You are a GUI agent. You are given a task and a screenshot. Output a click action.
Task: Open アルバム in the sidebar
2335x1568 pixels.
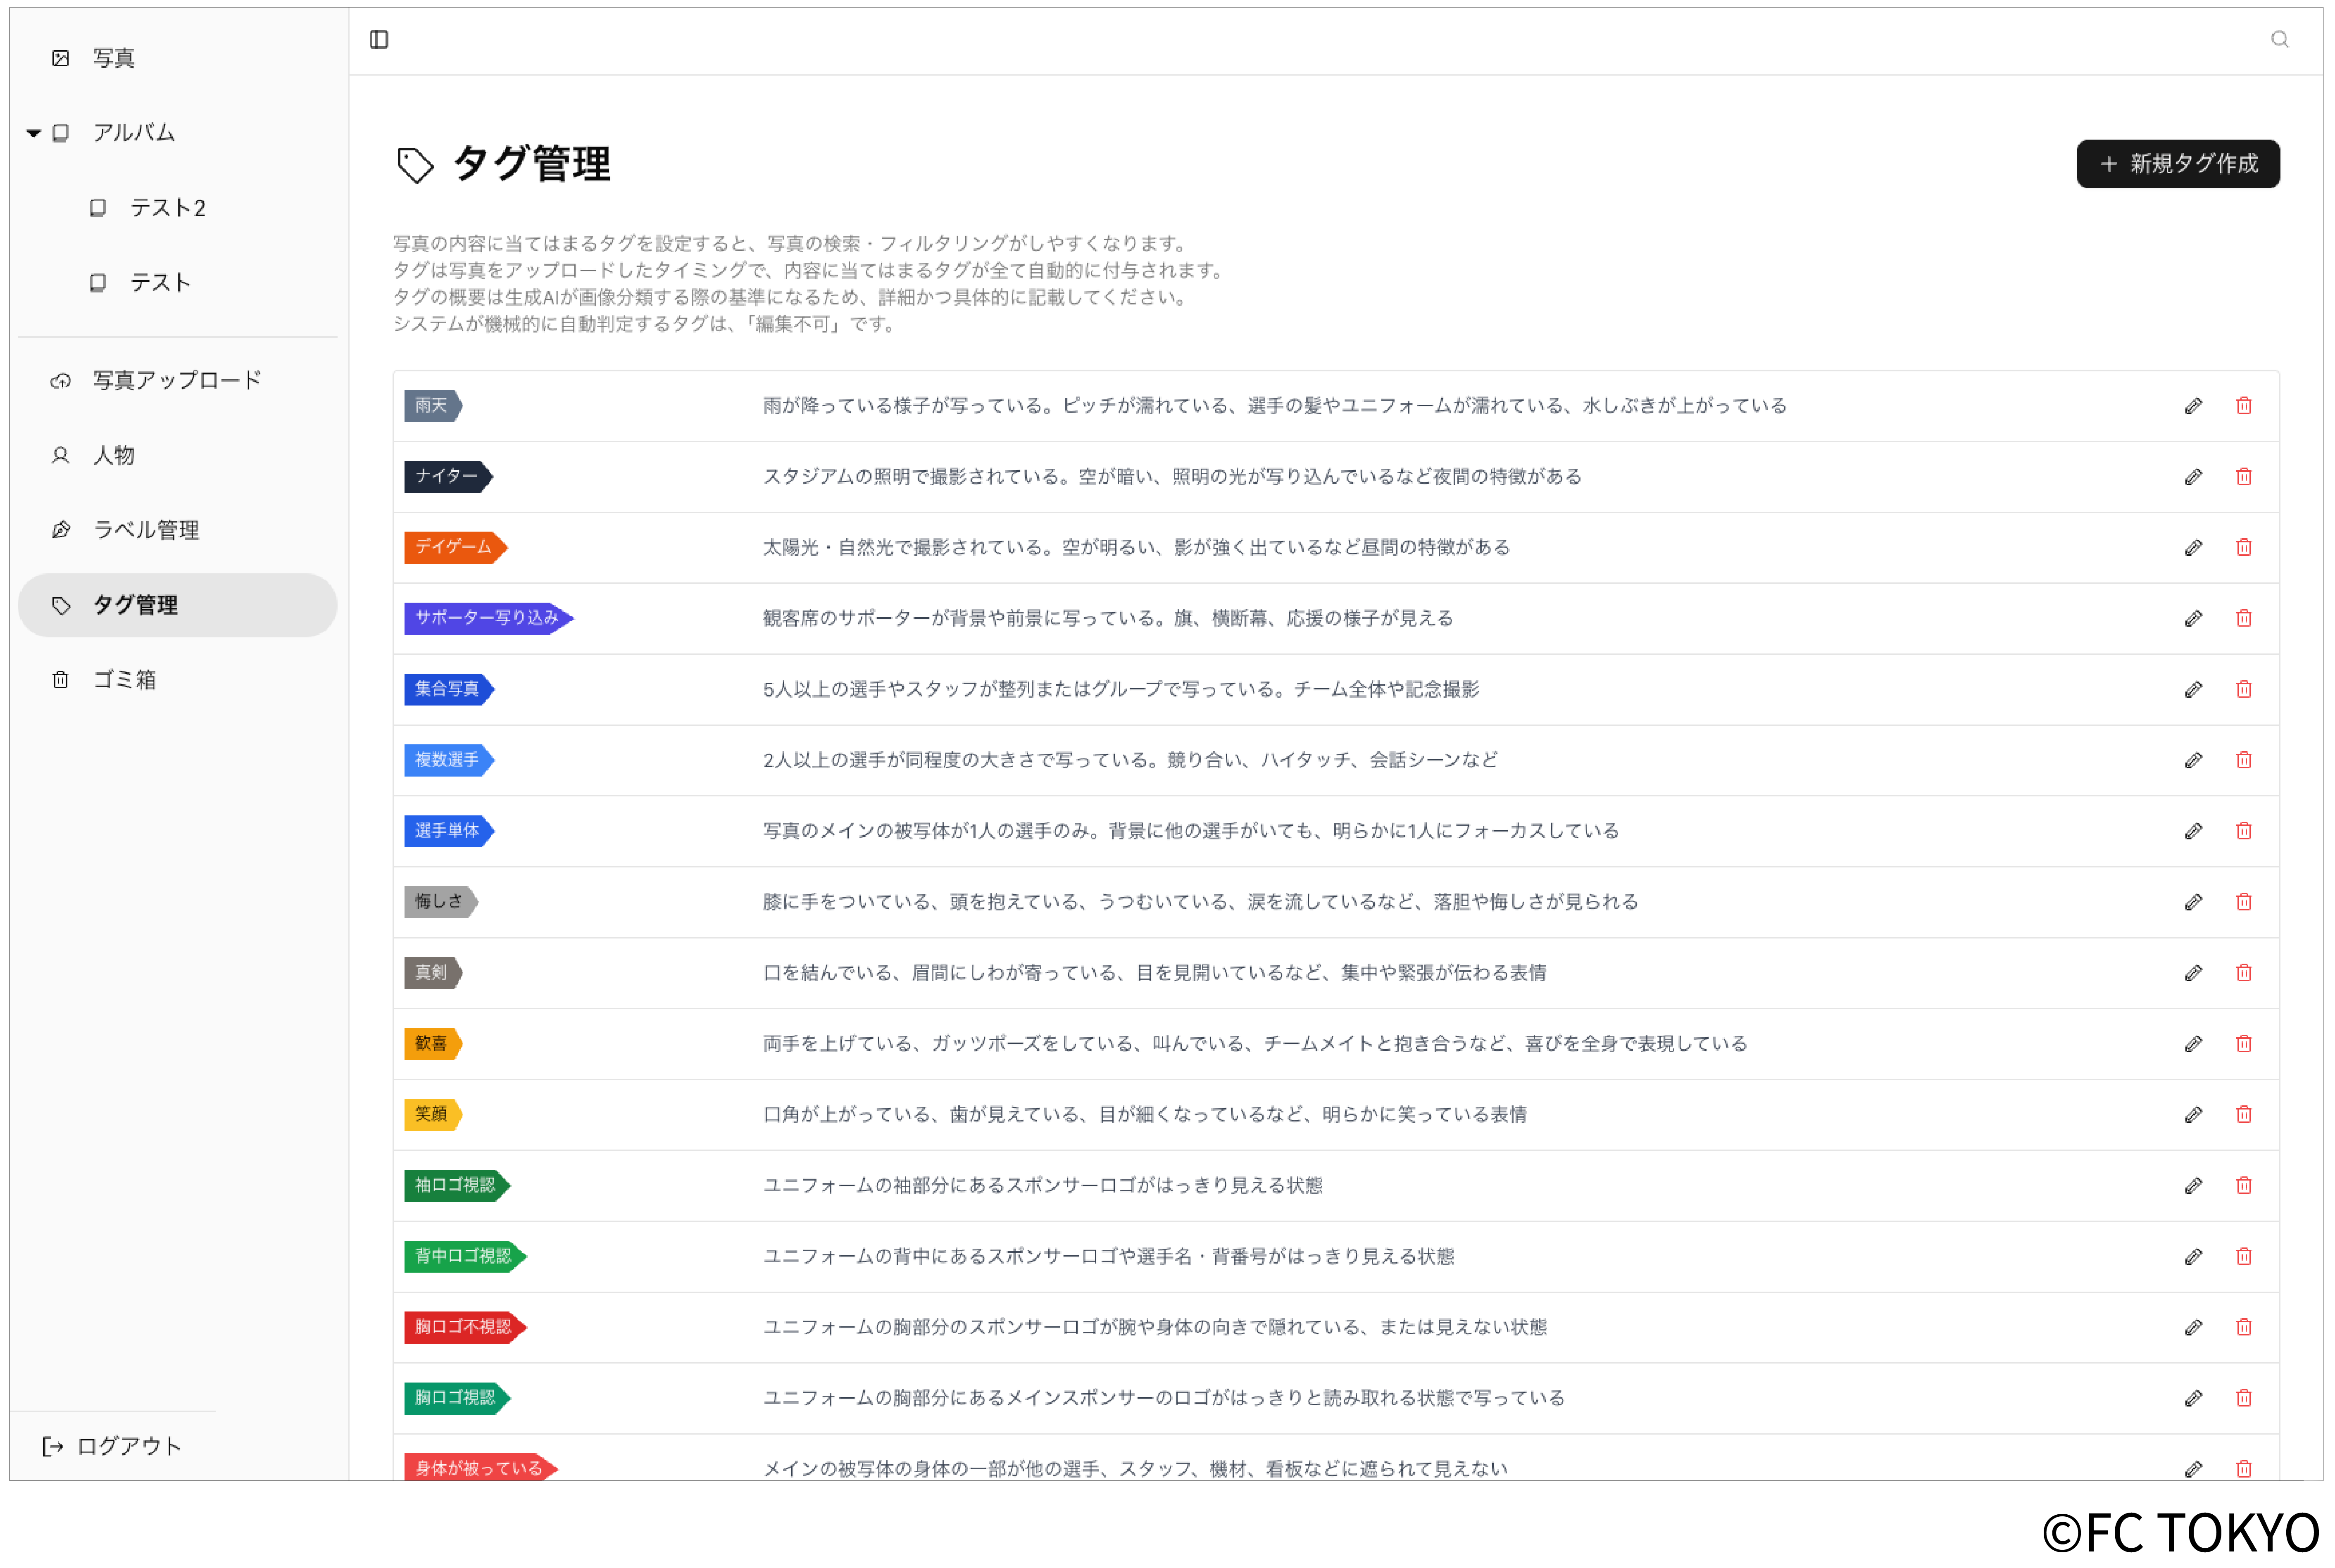(x=134, y=133)
